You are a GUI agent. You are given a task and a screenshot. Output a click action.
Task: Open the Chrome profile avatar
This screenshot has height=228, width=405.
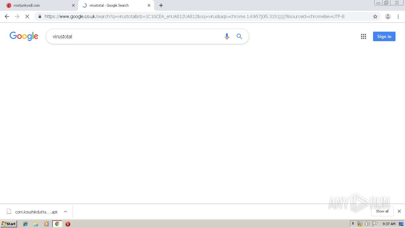pyautogui.click(x=388, y=16)
